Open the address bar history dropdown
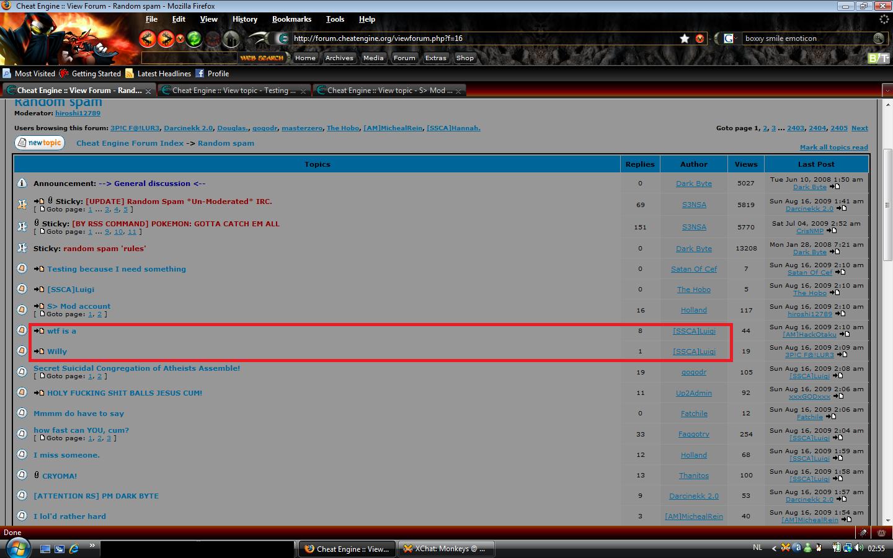Image resolution: width=893 pixels, height=558 pixels. pyautogui.click(x=700, y=38)
